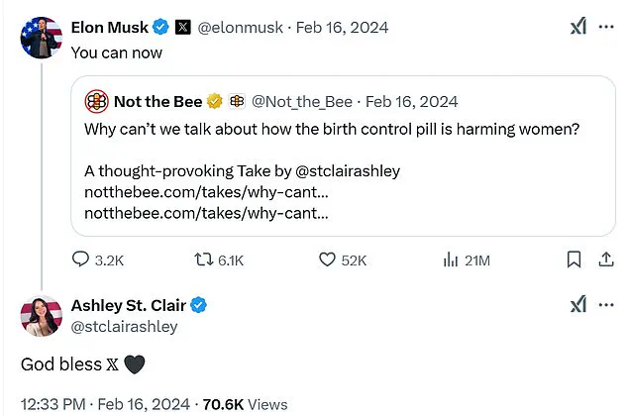The image size is (628, 416).
Task: Click Grok icon on Elon Musk's post
Action: tap(579, 28)
